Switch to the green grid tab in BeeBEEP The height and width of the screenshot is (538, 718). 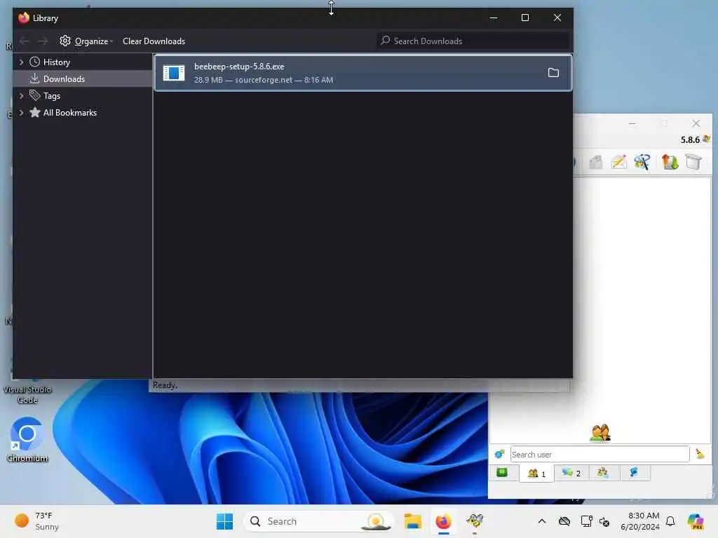click(x=502, y=473)
